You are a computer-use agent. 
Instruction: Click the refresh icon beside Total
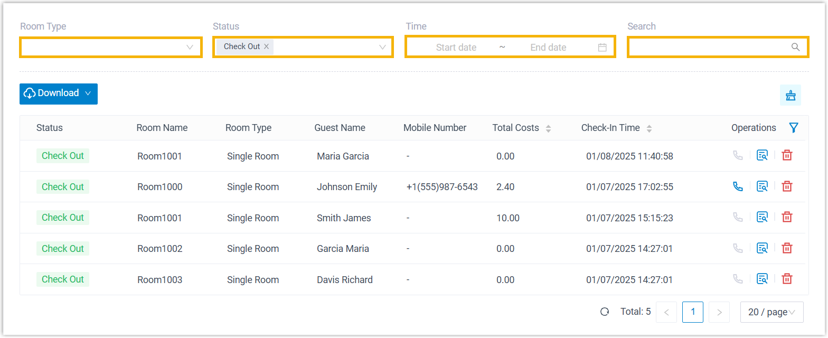pyautogui.click(x=605, y=312)
